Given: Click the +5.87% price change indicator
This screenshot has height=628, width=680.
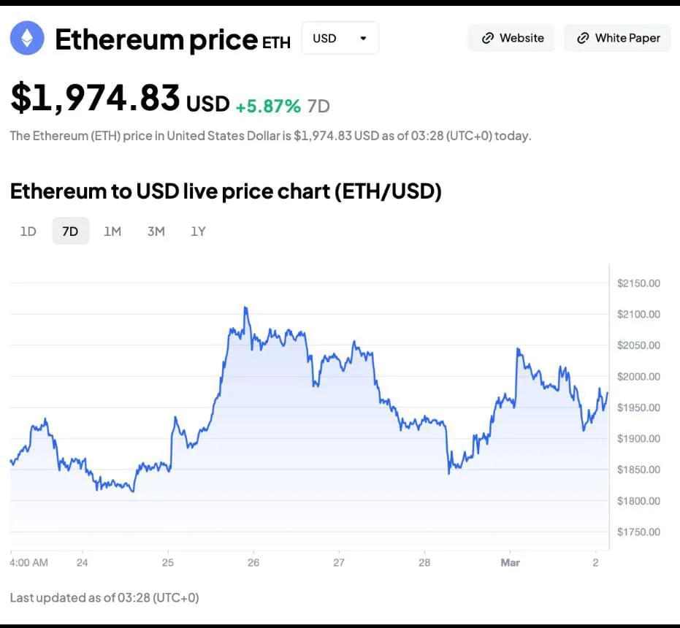Looking at the screenshot, I should tap(268, 106).
